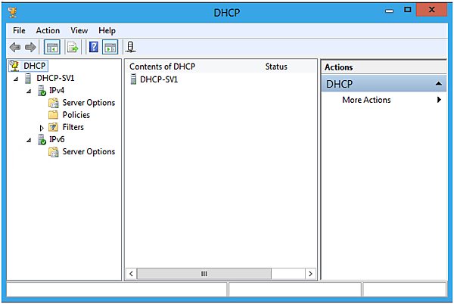Select DHCP-SV1 label in the tree
Viewport: 454px width, 304px height.
point(55,78)
